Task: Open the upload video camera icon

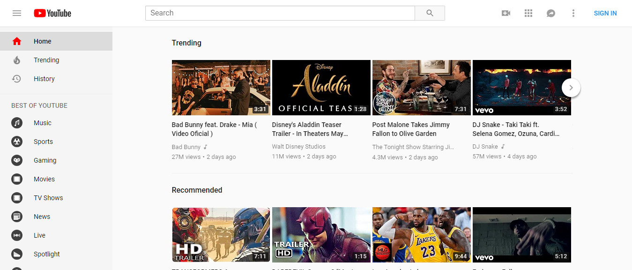Action: pos(506,13)
